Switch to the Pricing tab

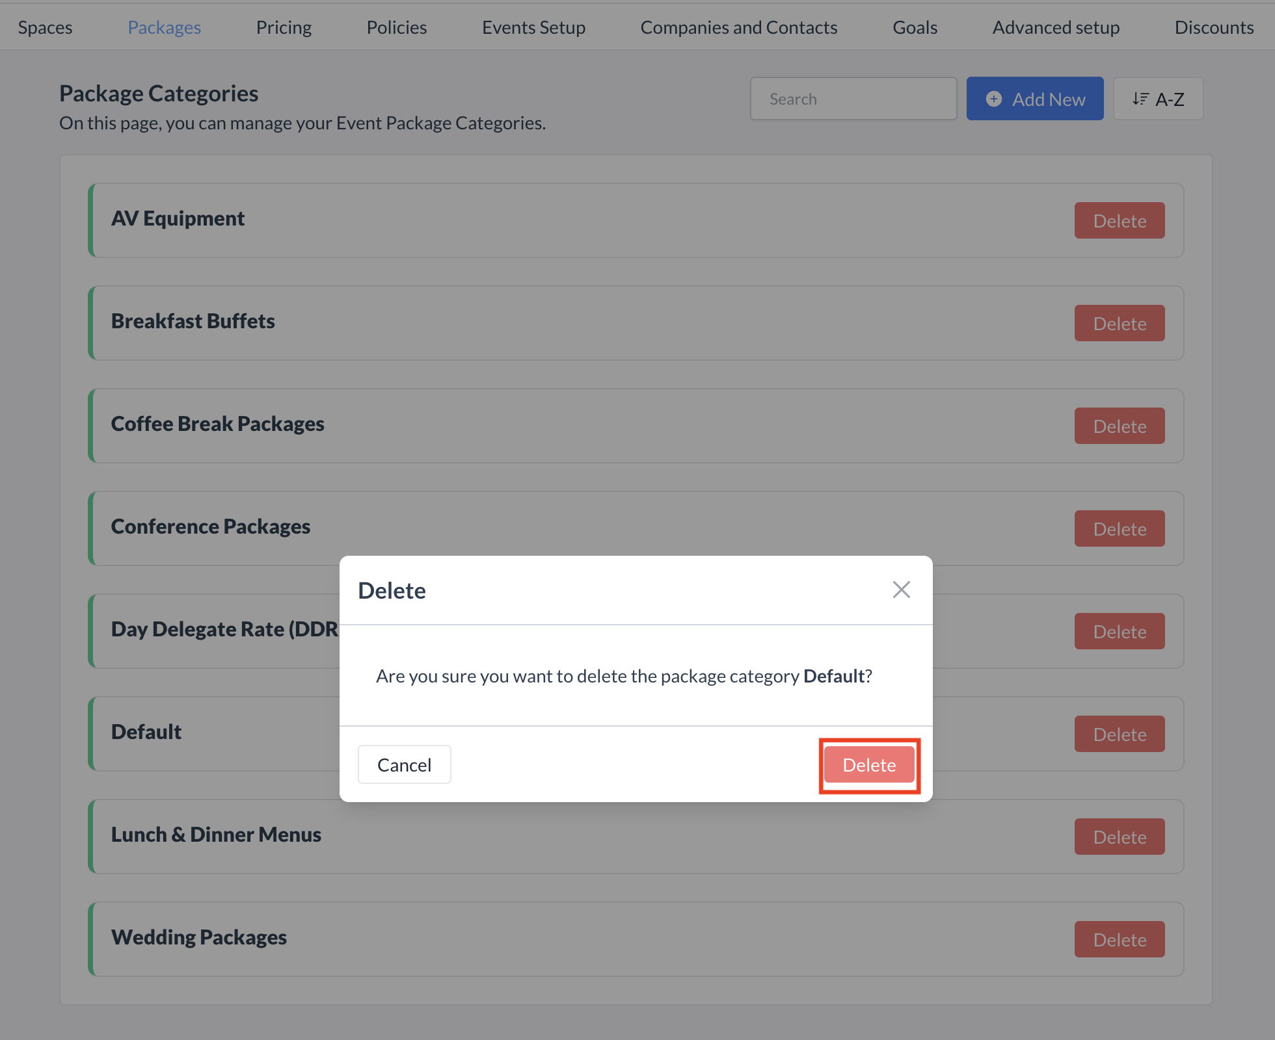coord(284,27)
